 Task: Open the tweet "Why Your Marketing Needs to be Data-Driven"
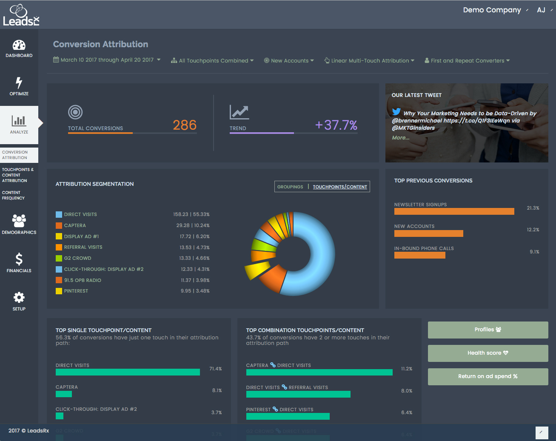point(464,120)
